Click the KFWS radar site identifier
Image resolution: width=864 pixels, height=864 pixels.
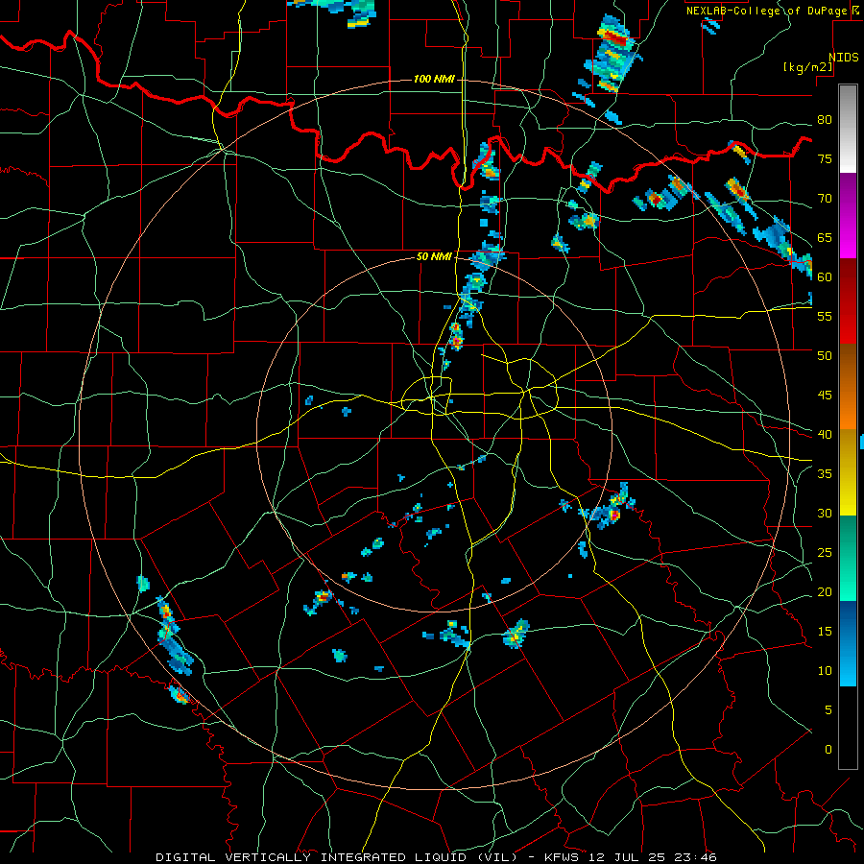pyautogui.click(x=564, y=857)
